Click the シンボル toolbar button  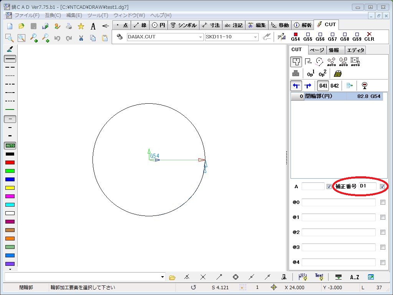pos(183,25)
